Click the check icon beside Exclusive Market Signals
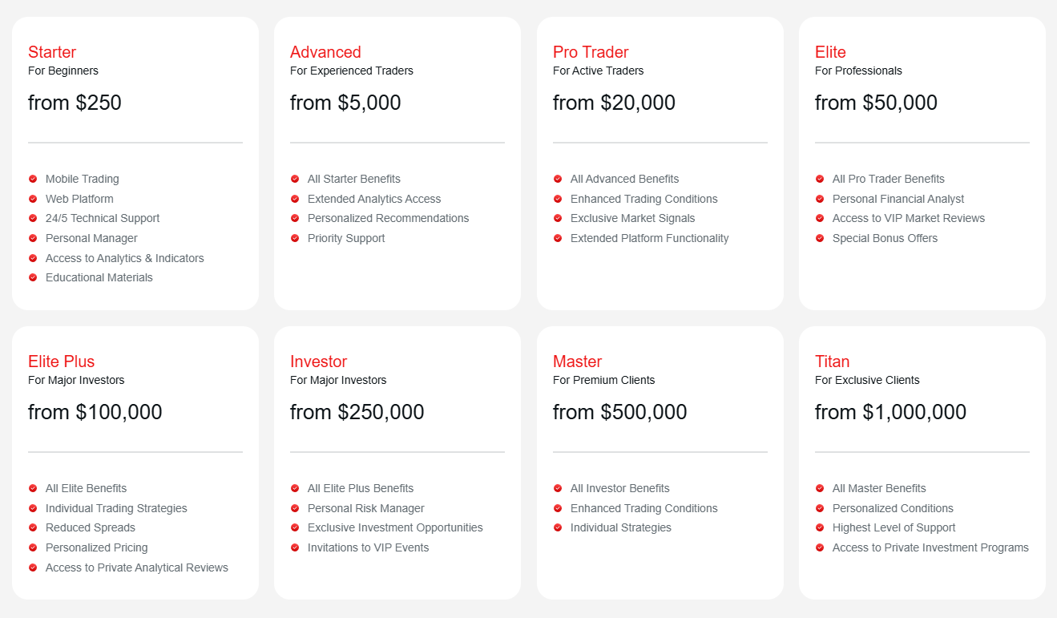Image resolution: width=1057 pixels, height=618 pixels. tap(558, 218)
